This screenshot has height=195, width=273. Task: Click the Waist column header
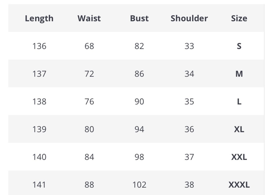[x=89, y=18]
